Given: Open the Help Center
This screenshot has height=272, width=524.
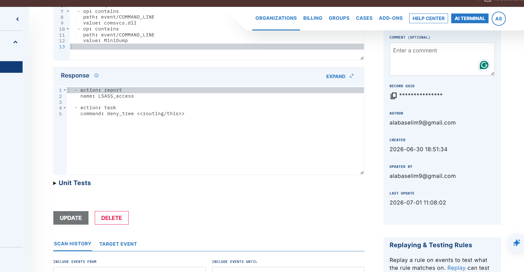Looking at the screenshot, I should pyautogui.click(x=429, y=19).
